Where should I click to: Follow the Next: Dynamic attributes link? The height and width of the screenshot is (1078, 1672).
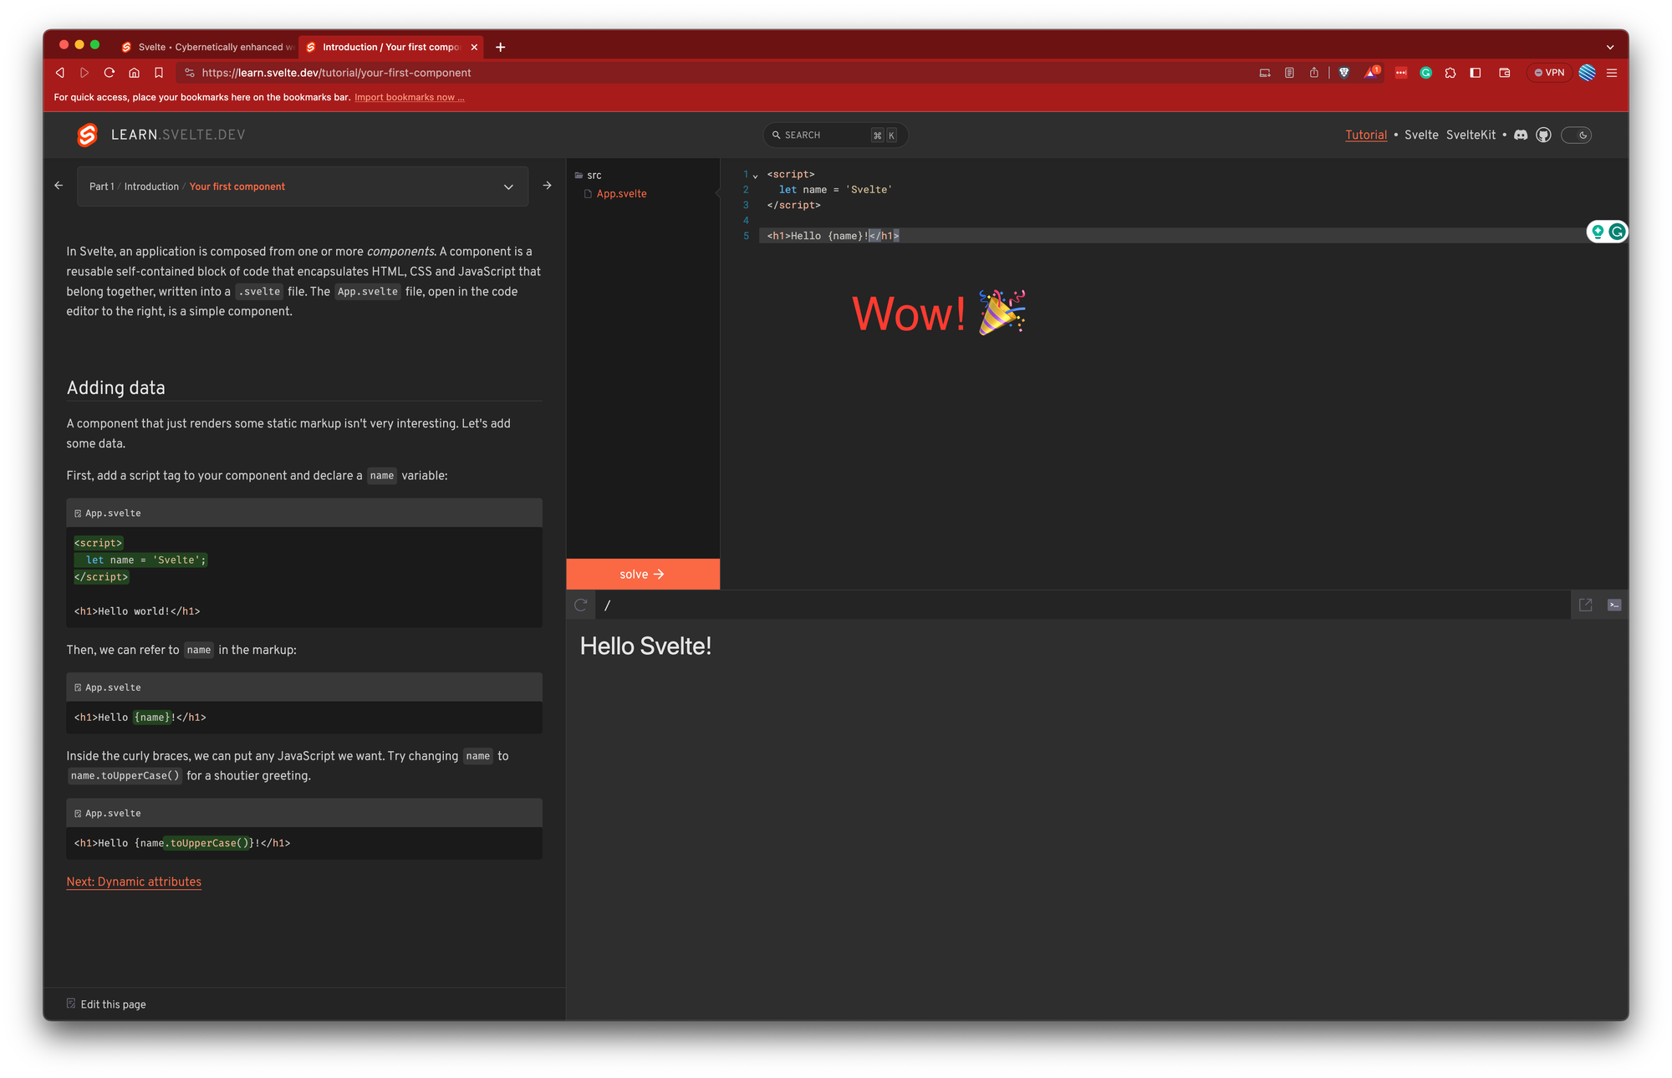[x=134, y=881]
